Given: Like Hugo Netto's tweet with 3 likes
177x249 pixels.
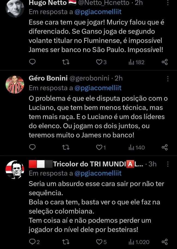Looking at the screenshot, I should click(99, 62).
